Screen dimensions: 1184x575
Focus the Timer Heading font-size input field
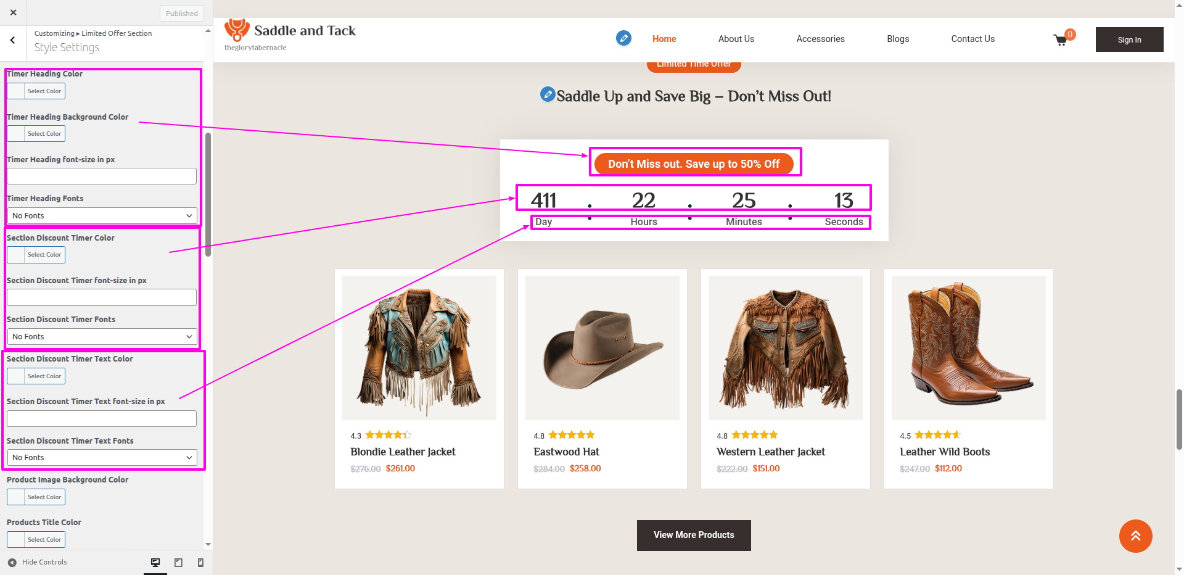(102, 176)
